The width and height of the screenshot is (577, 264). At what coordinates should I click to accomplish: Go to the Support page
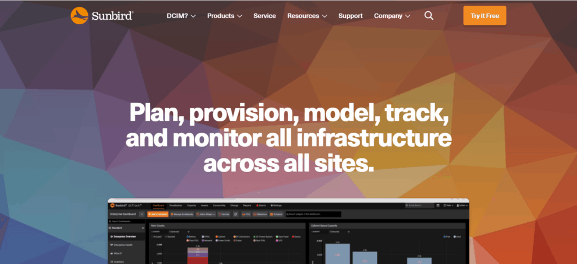(x=350, y=16)
